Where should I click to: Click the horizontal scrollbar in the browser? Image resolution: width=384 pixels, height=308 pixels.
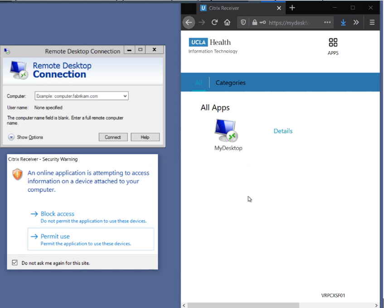point(243,305)
